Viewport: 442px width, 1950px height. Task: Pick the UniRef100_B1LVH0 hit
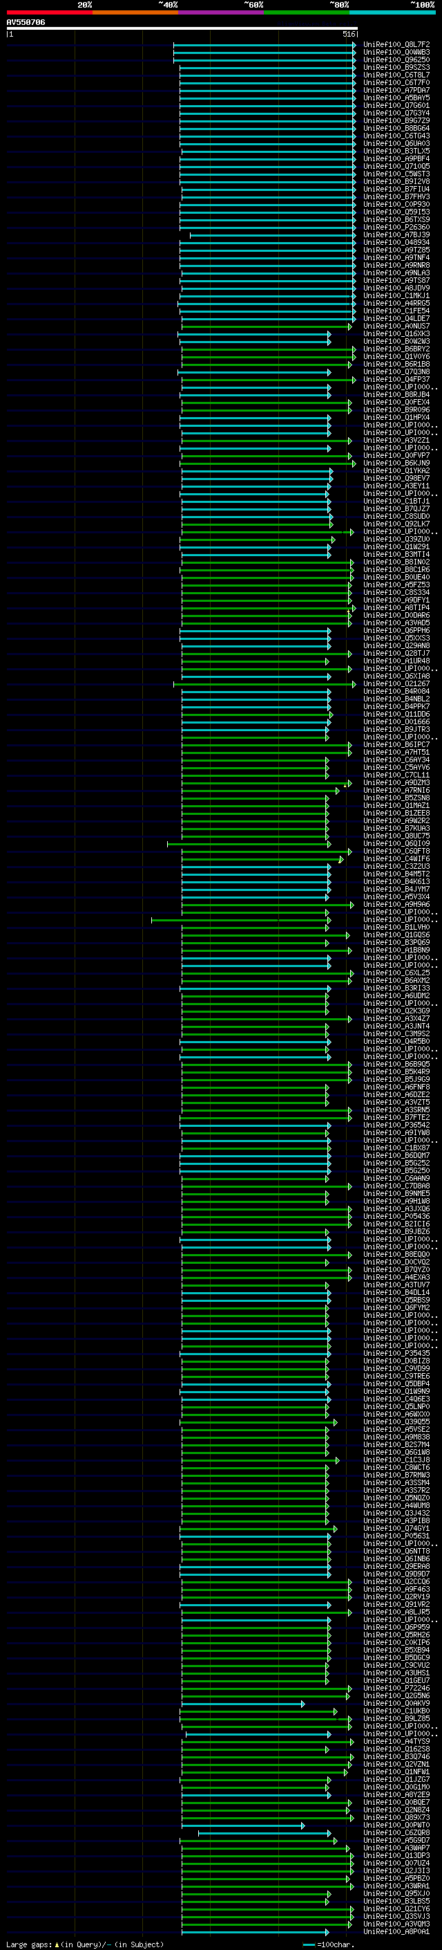coord(396,928)
